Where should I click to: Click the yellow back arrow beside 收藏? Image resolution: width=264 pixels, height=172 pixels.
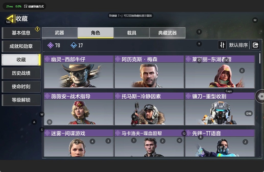point(10,19)
